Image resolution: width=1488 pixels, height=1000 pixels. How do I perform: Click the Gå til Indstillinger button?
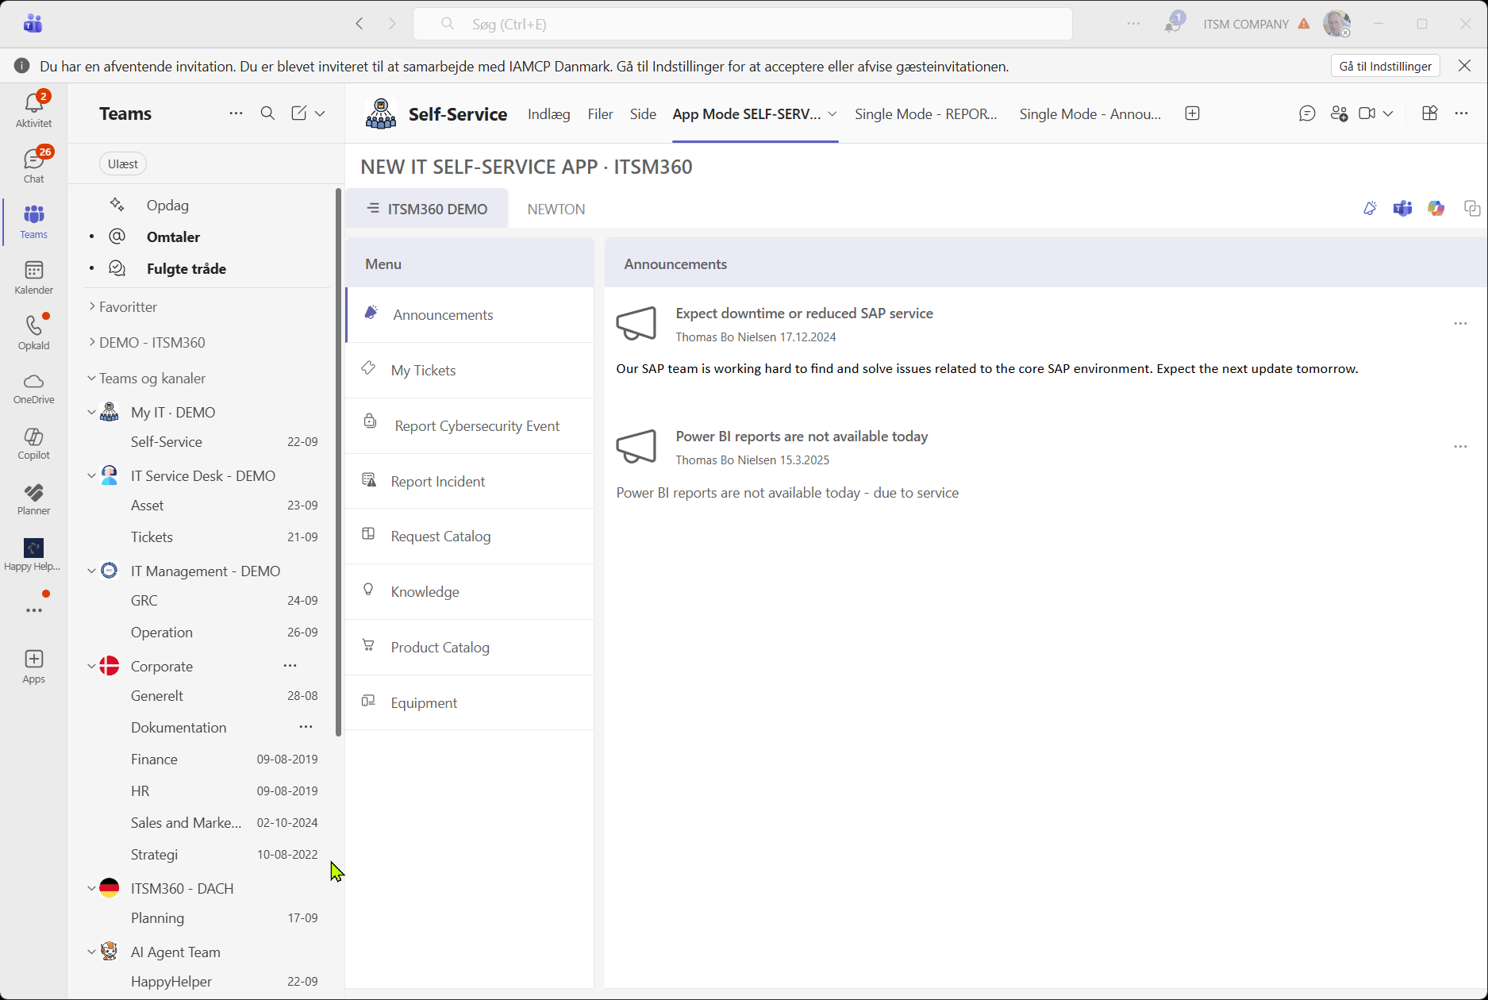[1384, 66]
